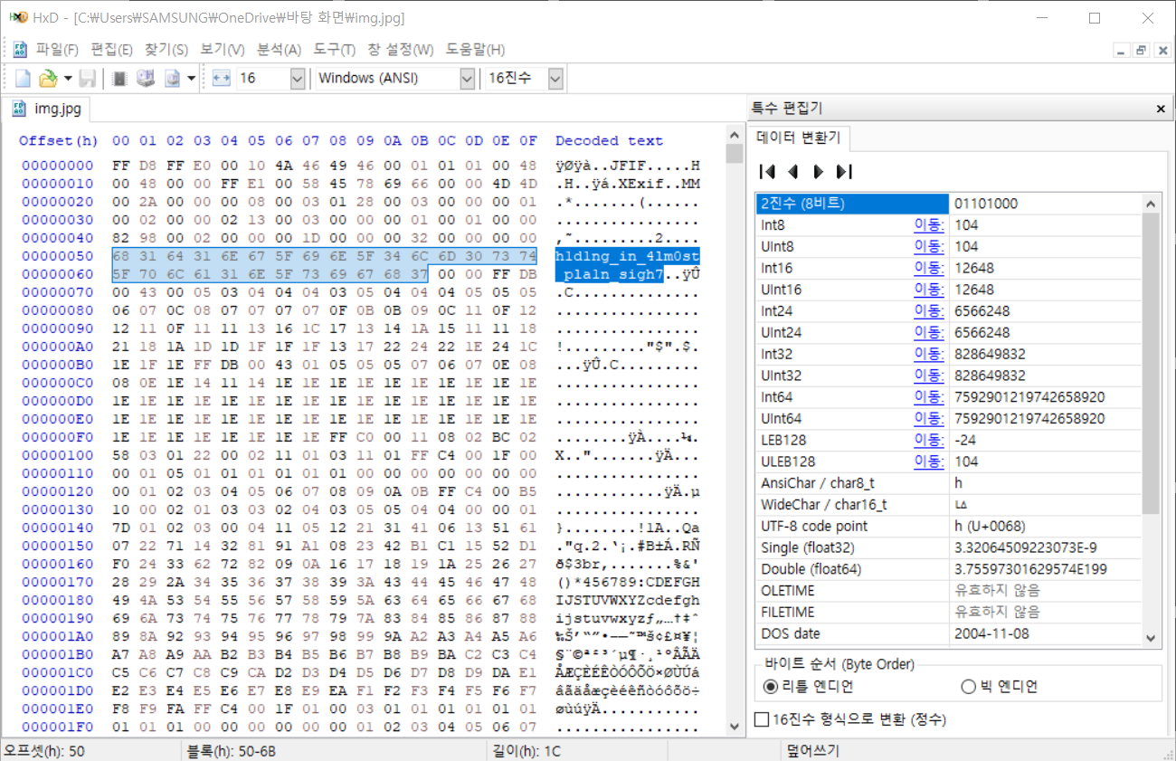
Task: Open the 도구(T) menu
Action: (x=335, y=49)
